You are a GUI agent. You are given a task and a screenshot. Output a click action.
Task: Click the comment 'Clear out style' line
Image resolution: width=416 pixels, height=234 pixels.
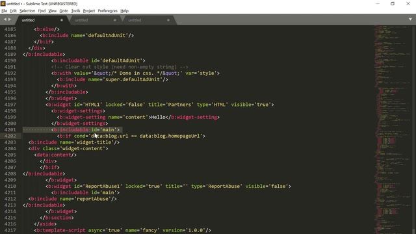[120, 67]
